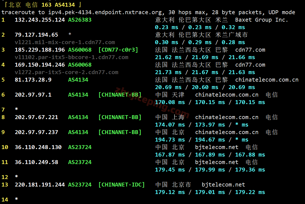Click the asterisk on hop 12
This screenshot has height=204, width=305.
coord(16,176)
